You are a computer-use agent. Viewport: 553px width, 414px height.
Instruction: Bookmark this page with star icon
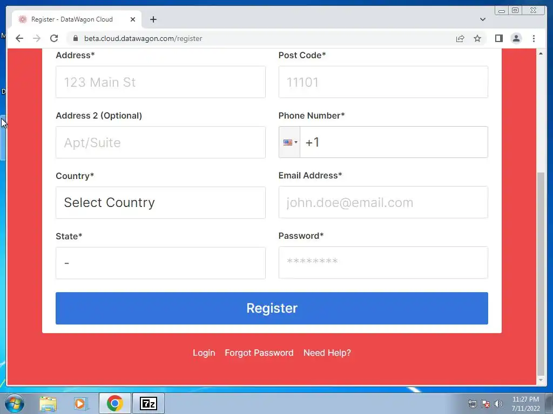click(477, 38)
